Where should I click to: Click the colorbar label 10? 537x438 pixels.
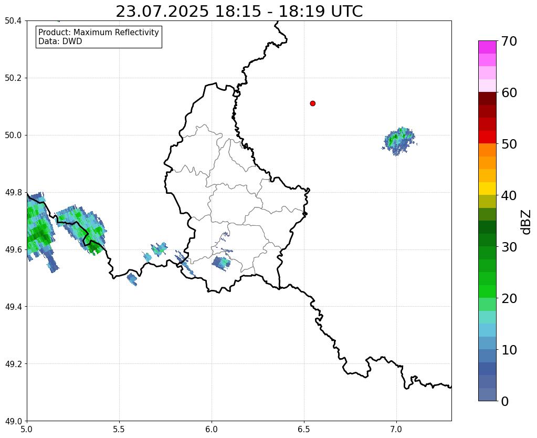tap(509, 350)
